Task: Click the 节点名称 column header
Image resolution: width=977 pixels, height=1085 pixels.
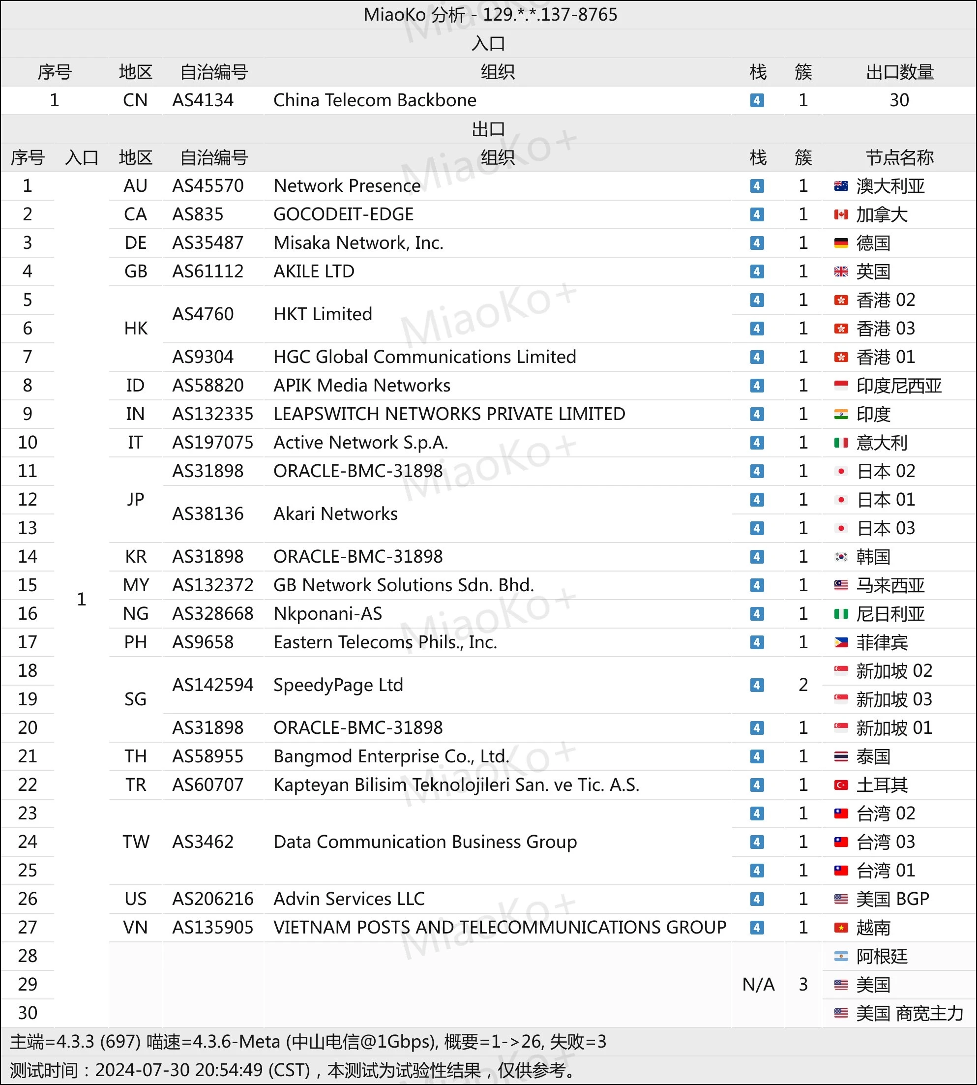Action: (900, 158)
